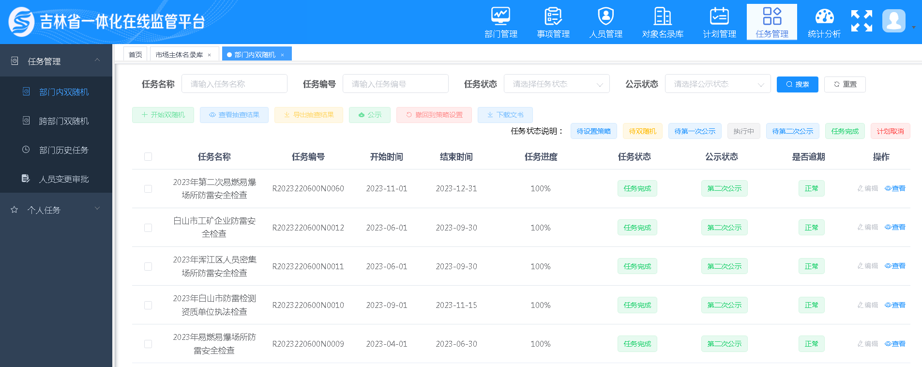Click 查看抽查结果 button
Image resolution: width=922 pixels, height=367 pixels.
(x=234, y=115)
